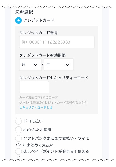Click the クレジットカード番号 field label

39,33
